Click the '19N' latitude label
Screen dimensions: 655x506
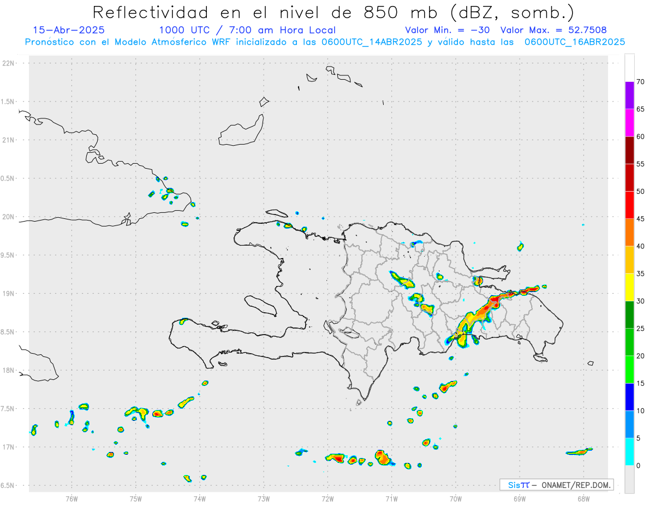(x=9, y=294)
